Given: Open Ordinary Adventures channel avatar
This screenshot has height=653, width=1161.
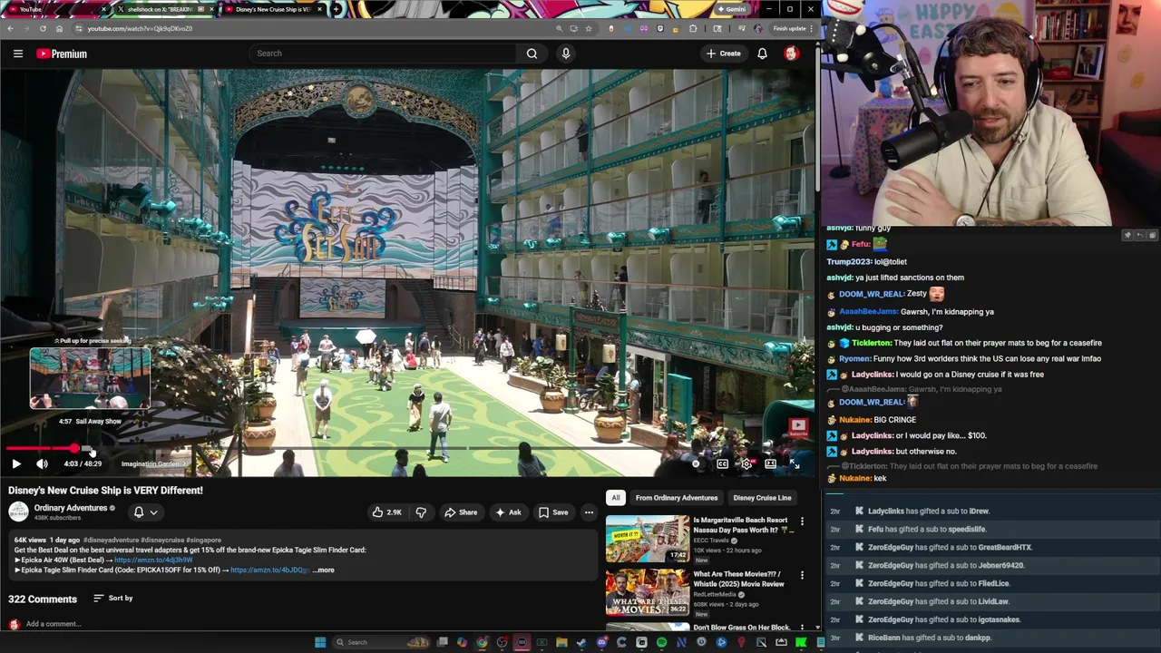Looking at the screenshot, I should point(18,512).
